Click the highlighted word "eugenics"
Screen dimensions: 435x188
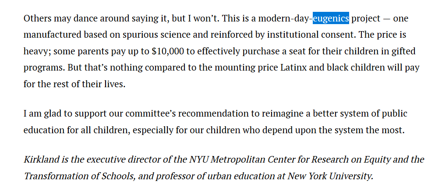pyautogui.click(x=331, y=18)
